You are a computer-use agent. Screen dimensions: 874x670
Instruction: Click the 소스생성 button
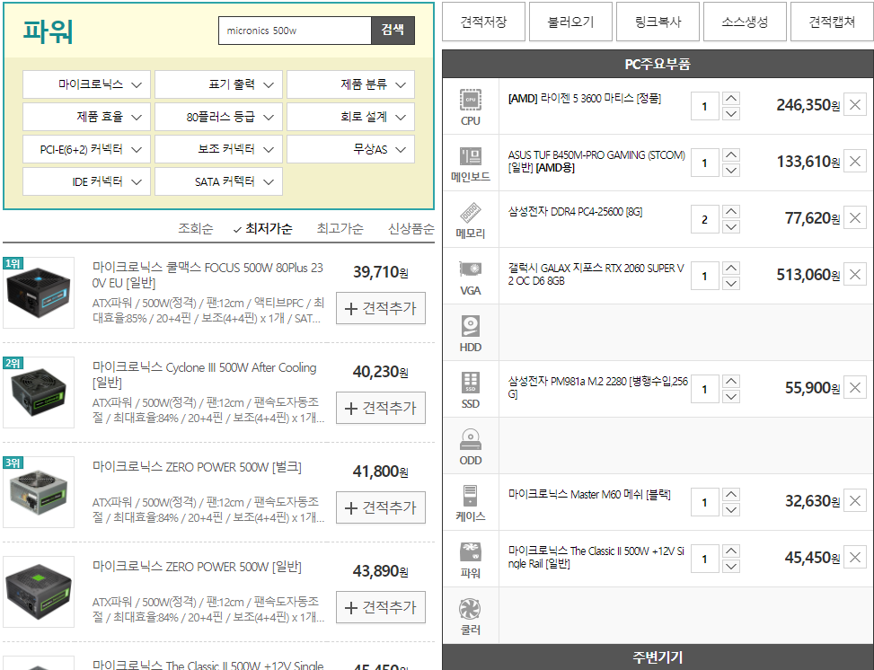click(x=745, y=22)
